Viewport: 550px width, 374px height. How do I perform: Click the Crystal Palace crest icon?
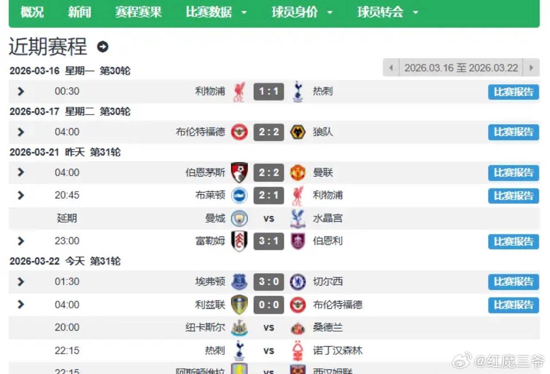(298, 218)
